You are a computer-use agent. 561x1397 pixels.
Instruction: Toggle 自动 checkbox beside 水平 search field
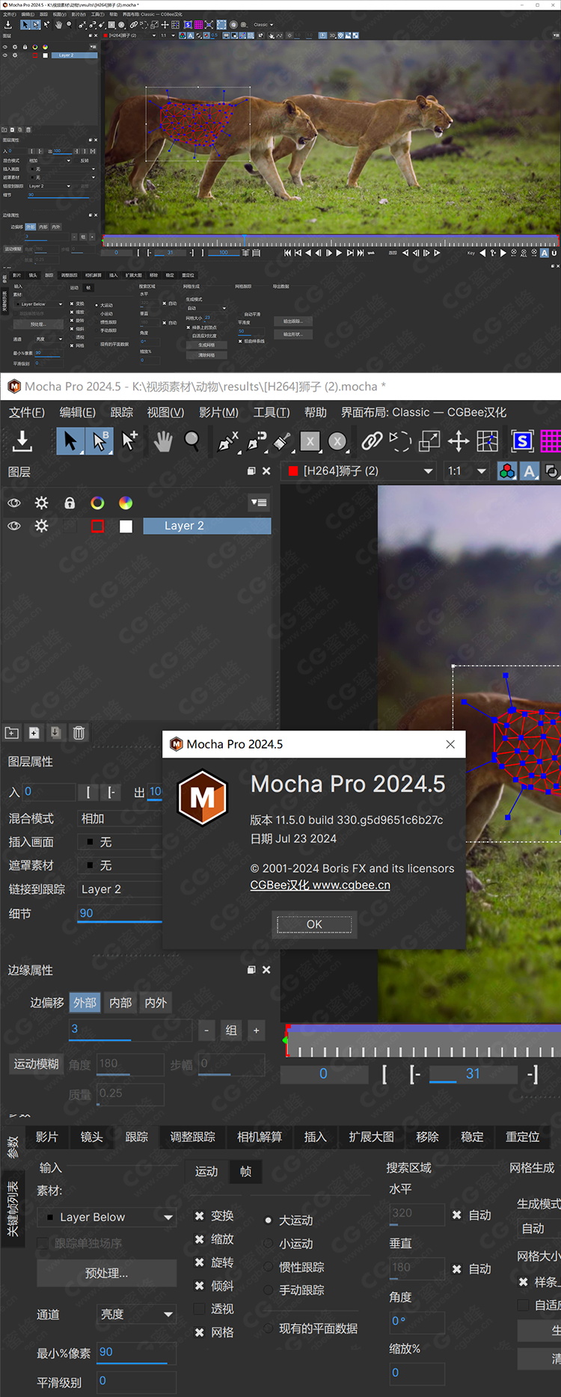(x=456, y=1215)
